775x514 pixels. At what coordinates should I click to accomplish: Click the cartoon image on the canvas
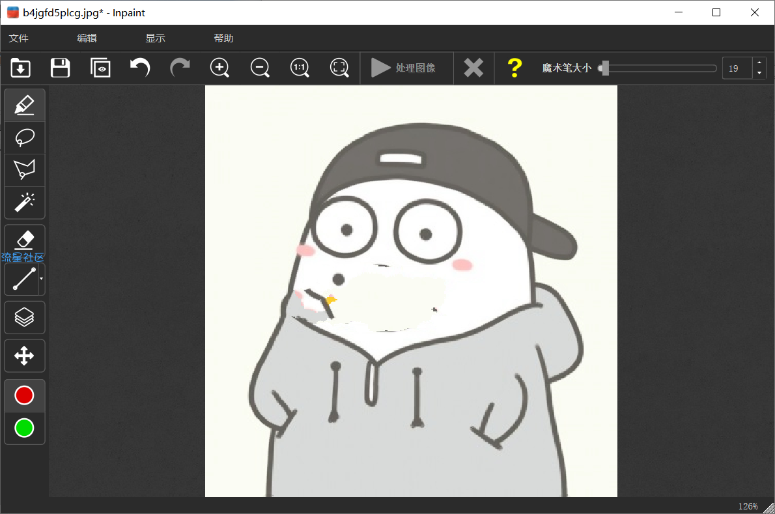[411, 291]
